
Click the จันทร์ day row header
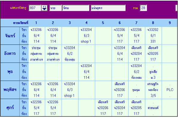(x=10, y=36)
